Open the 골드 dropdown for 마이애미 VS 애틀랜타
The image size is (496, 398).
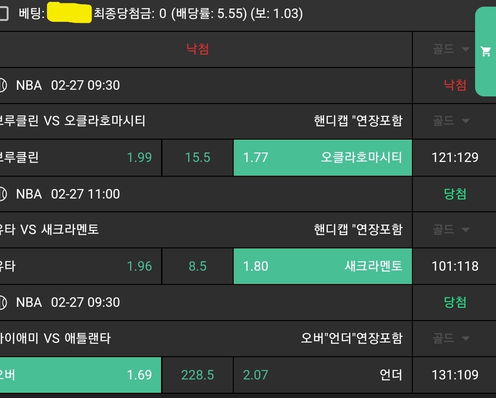(x=451, y=338)
